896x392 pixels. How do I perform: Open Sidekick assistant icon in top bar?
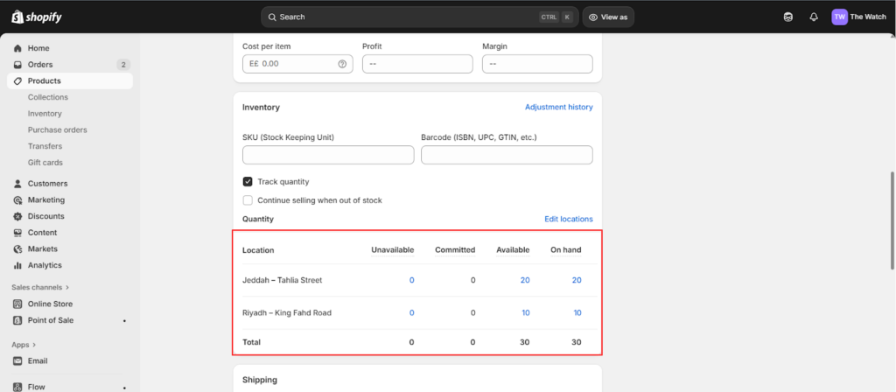(x=788, y=17)
